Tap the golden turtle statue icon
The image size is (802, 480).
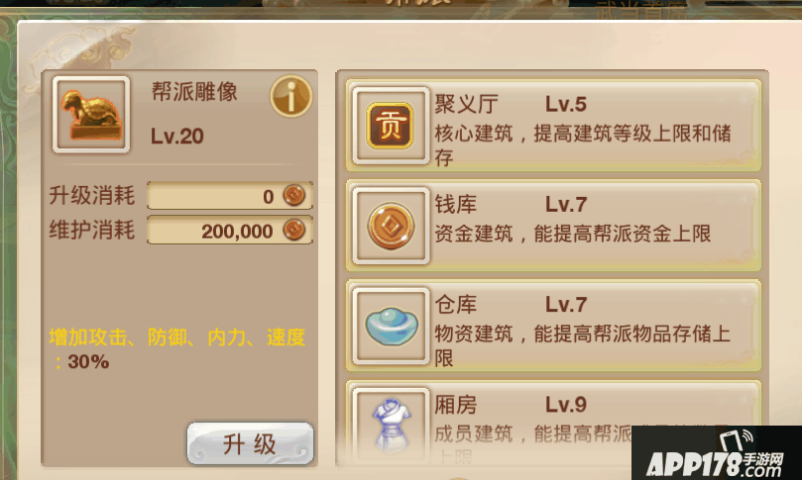[91, 115]
